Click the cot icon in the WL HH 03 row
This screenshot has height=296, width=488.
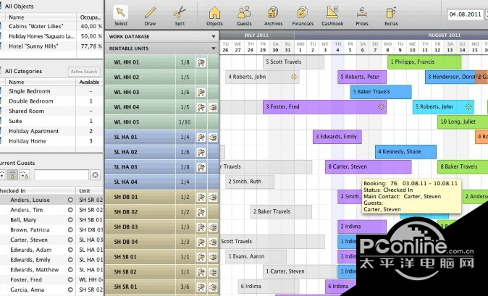(x=201, y=93)
